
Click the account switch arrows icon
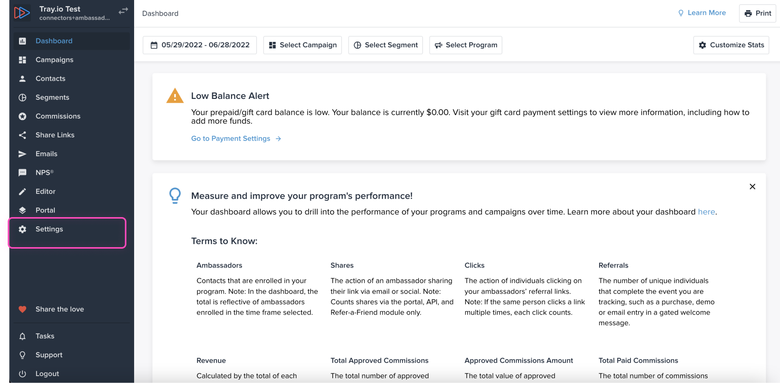point(123,11)
